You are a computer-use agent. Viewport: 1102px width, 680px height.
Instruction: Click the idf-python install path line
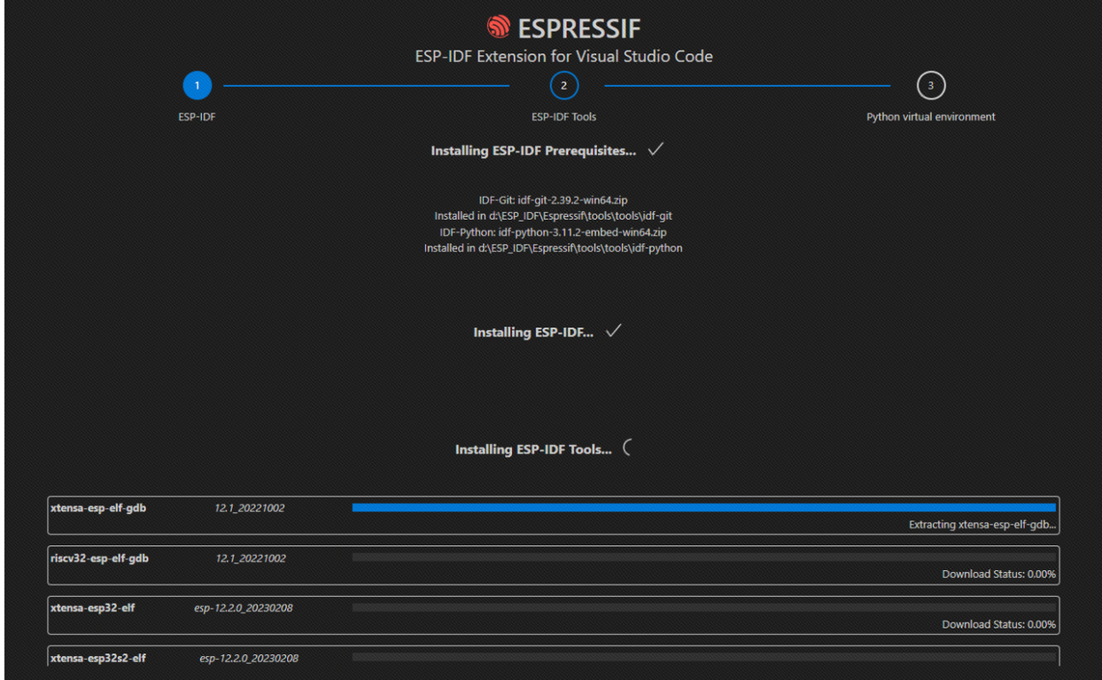click(x=554, y=248)
